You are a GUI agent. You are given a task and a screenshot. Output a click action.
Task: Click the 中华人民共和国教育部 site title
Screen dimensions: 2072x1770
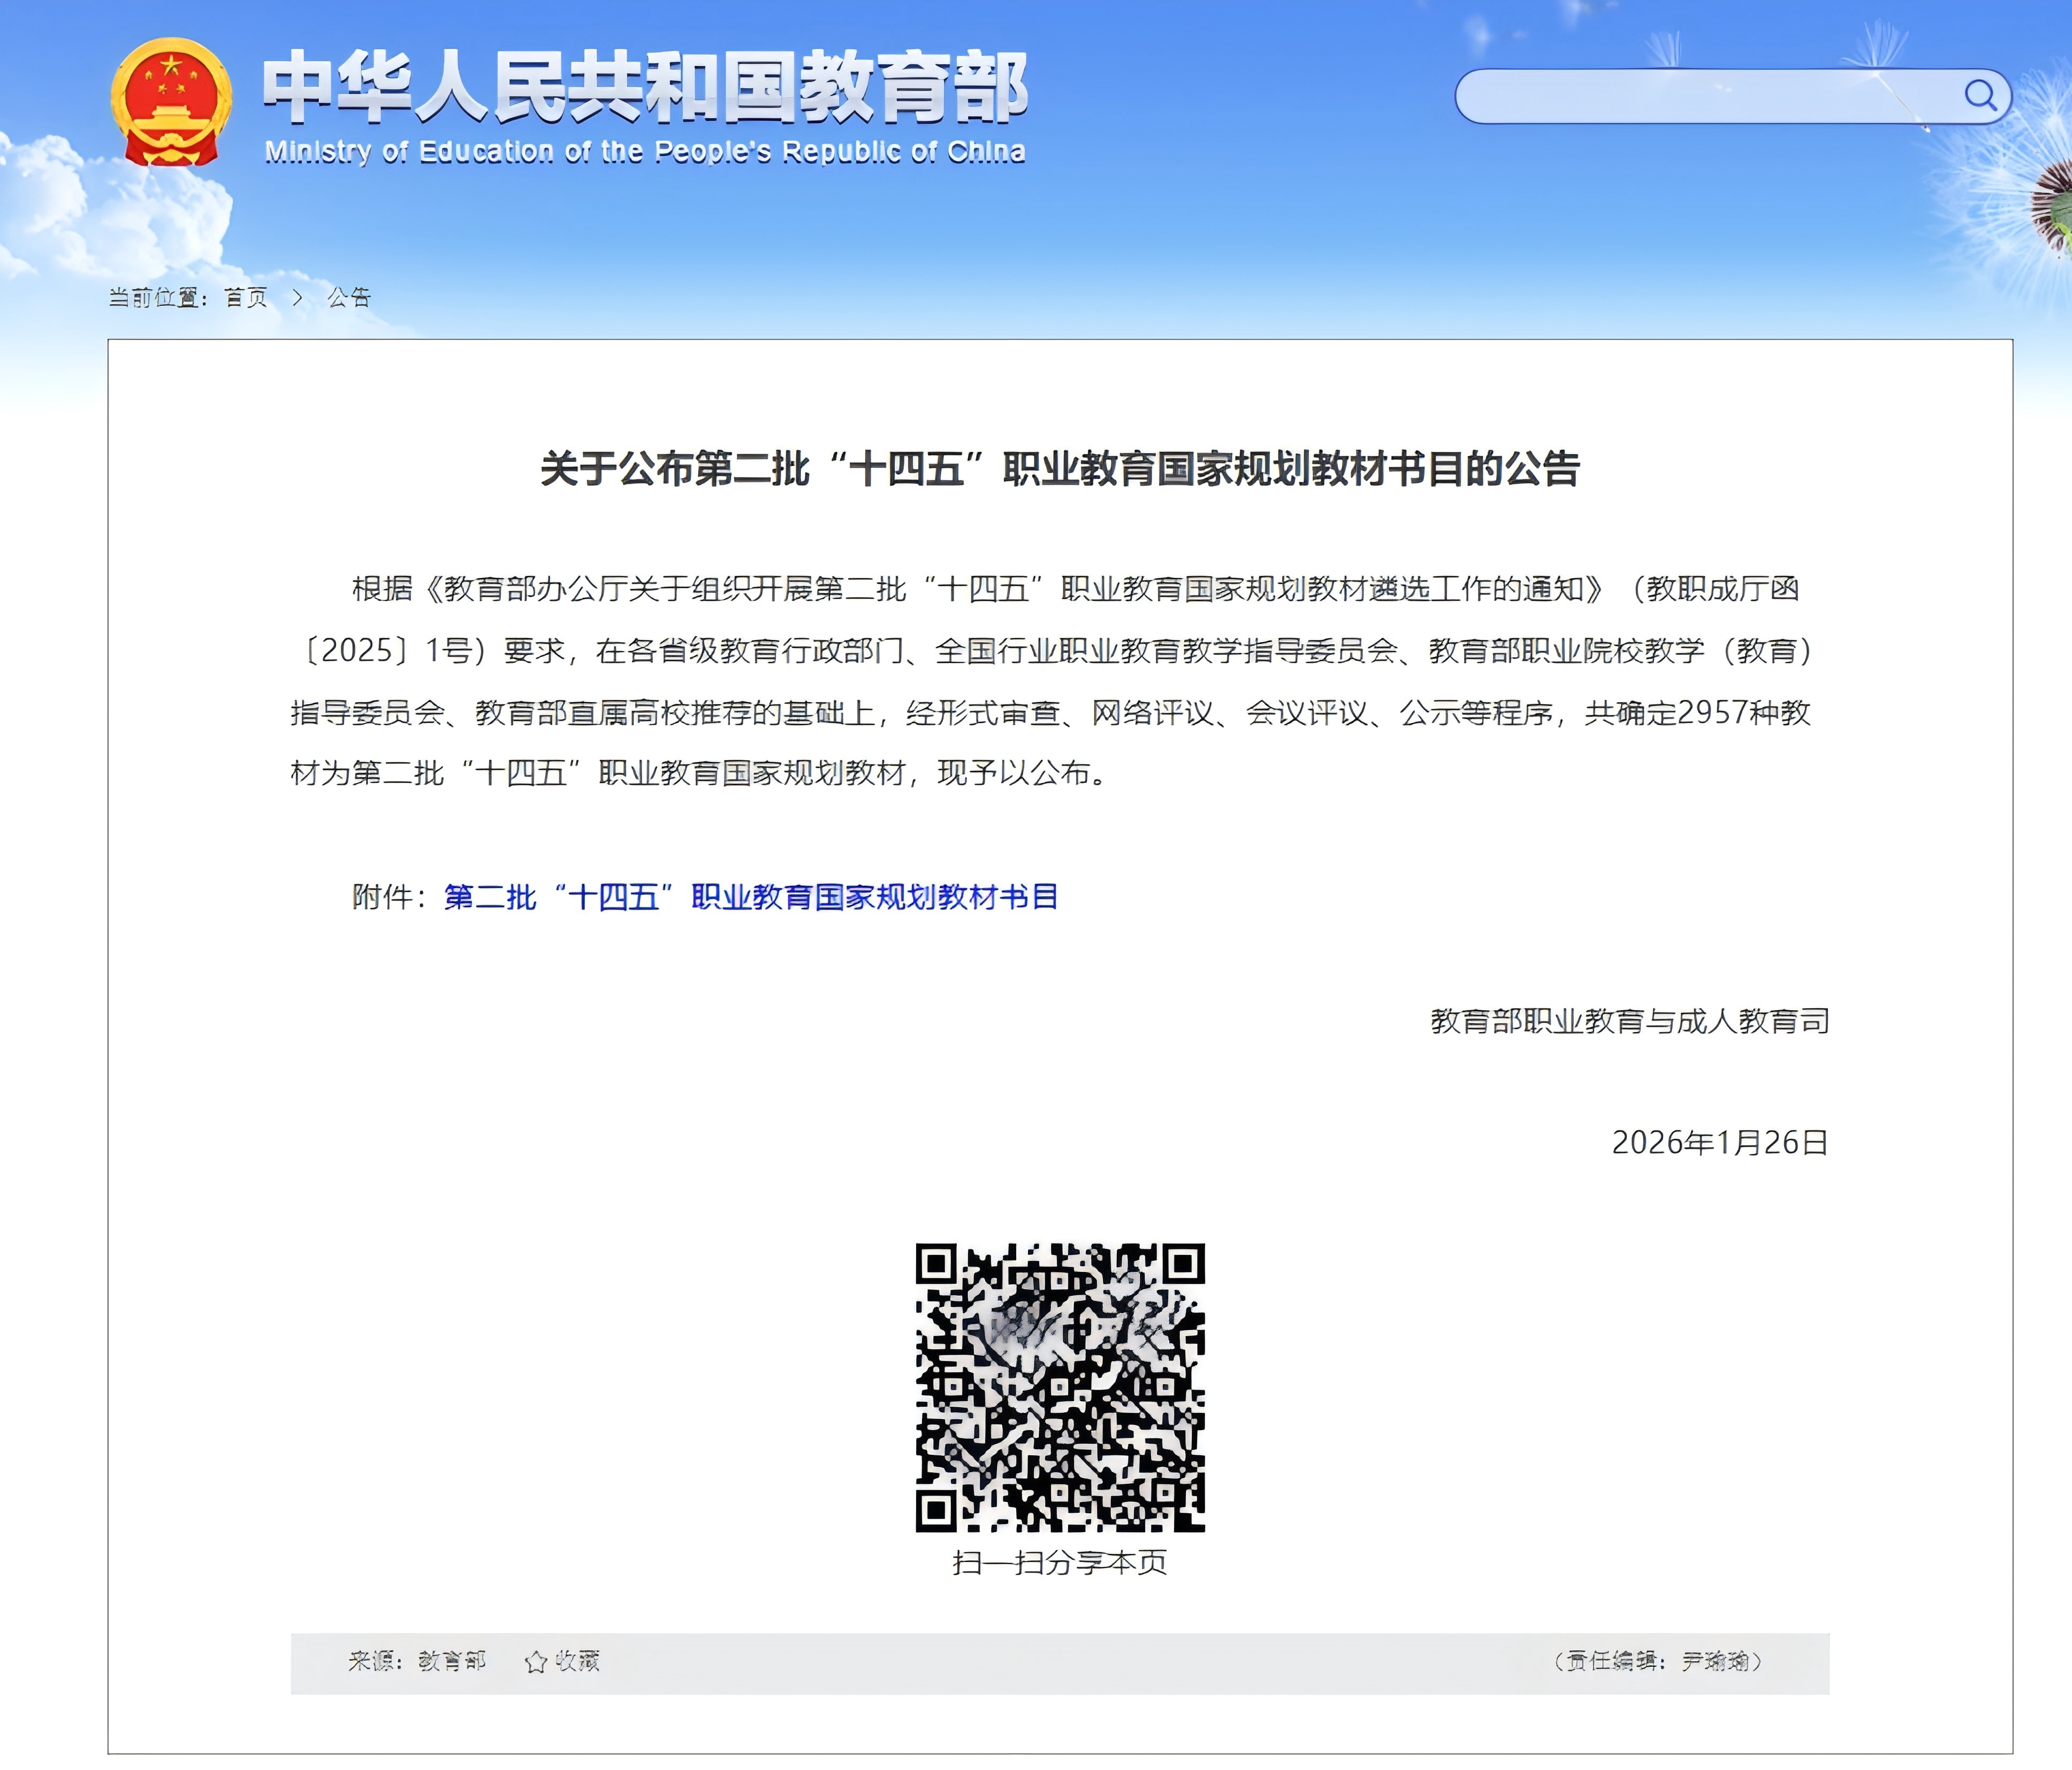tap(645, 88)
